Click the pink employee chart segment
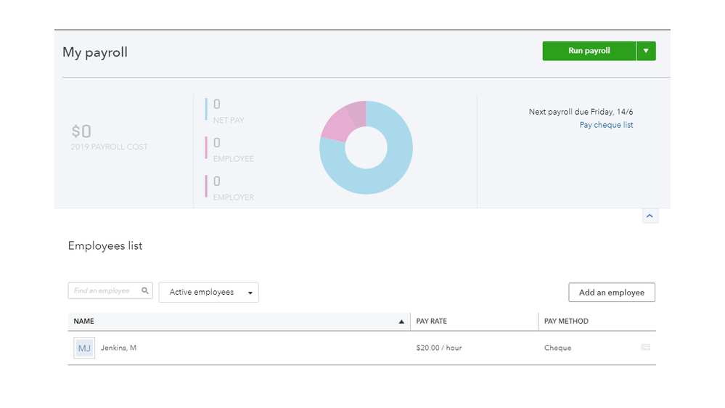The height and width of the screenshot is (408, 725). click(337, 125)
